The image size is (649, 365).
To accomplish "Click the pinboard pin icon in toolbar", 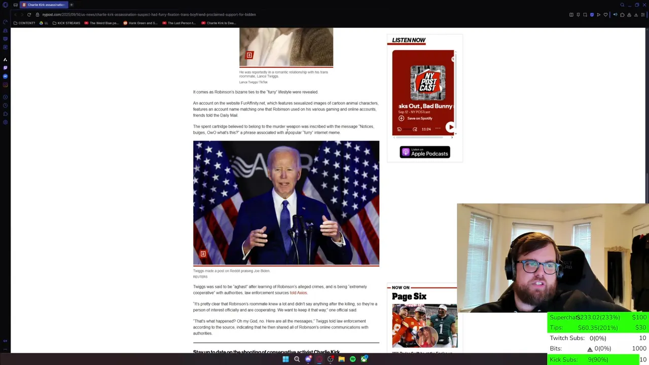I will [578, 15].
